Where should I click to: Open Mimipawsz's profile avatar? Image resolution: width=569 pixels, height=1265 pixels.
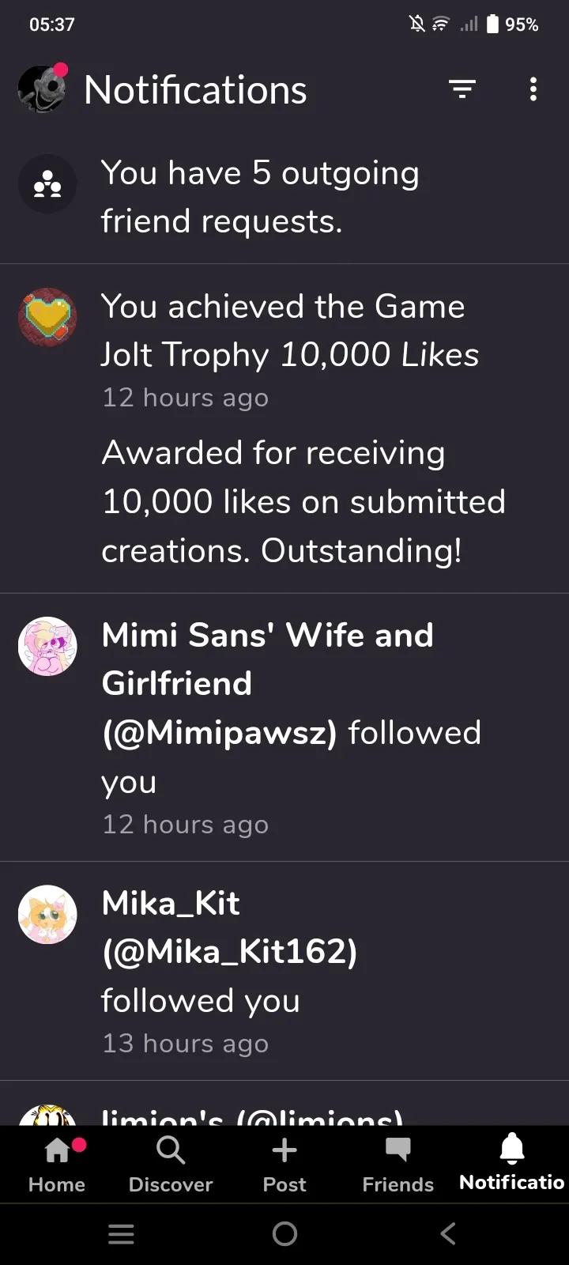click(x=47, y=646)
